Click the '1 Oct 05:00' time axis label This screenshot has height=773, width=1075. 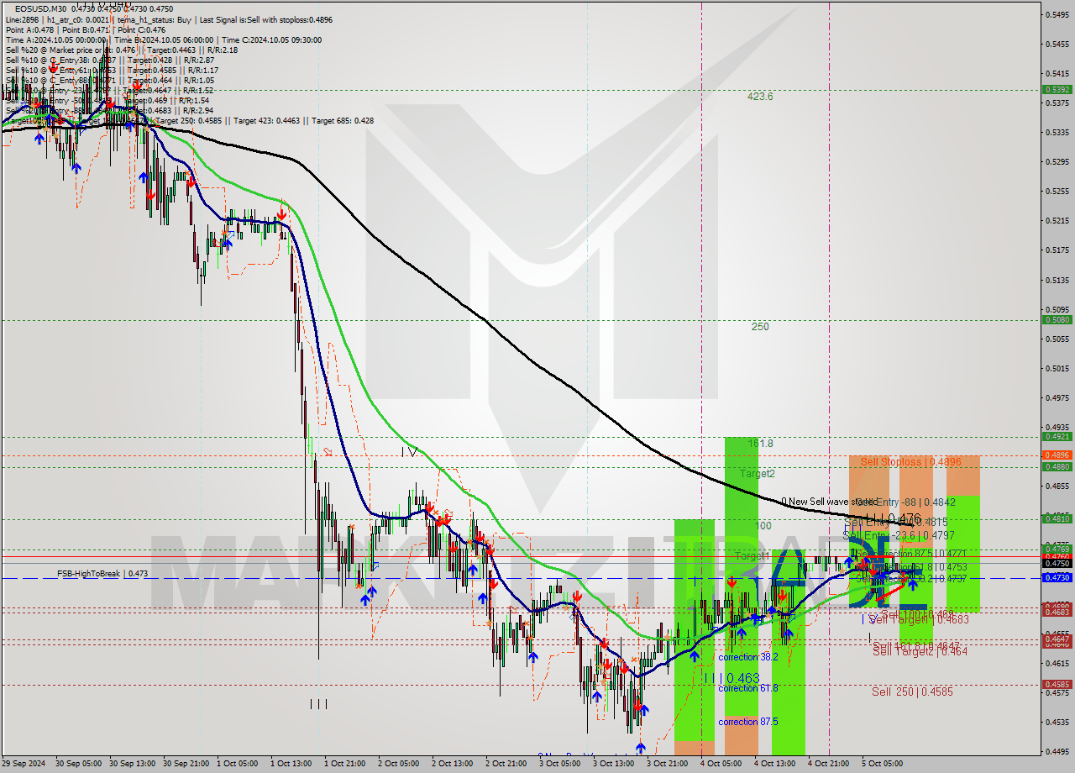[x=238, y=764]
